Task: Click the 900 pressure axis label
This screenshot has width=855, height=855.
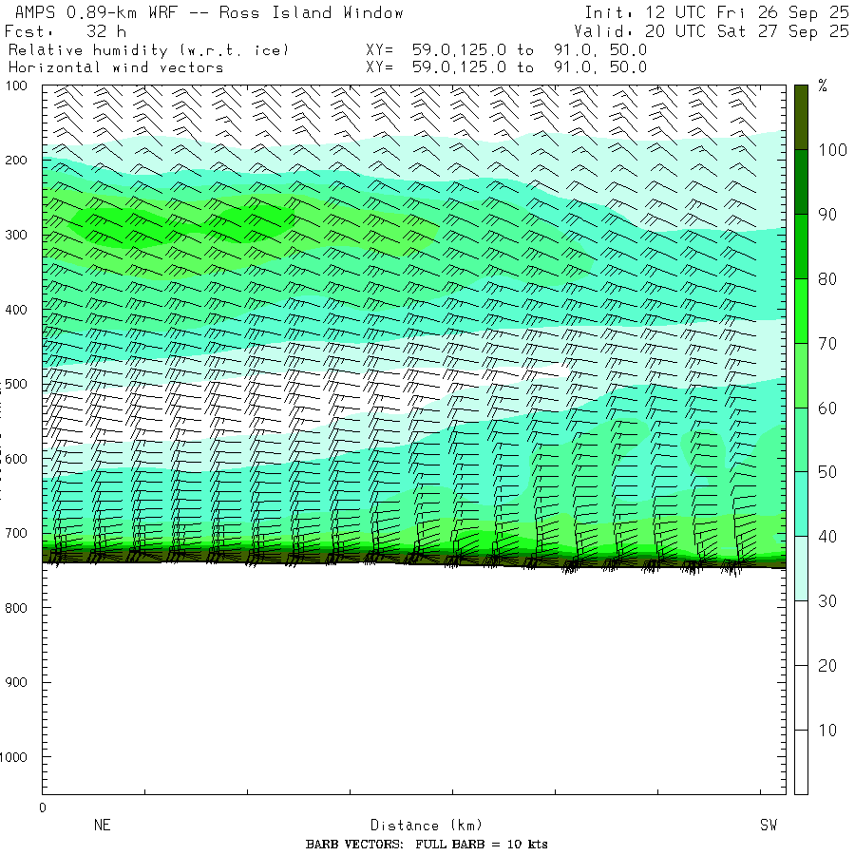Action: coord(16,682)
